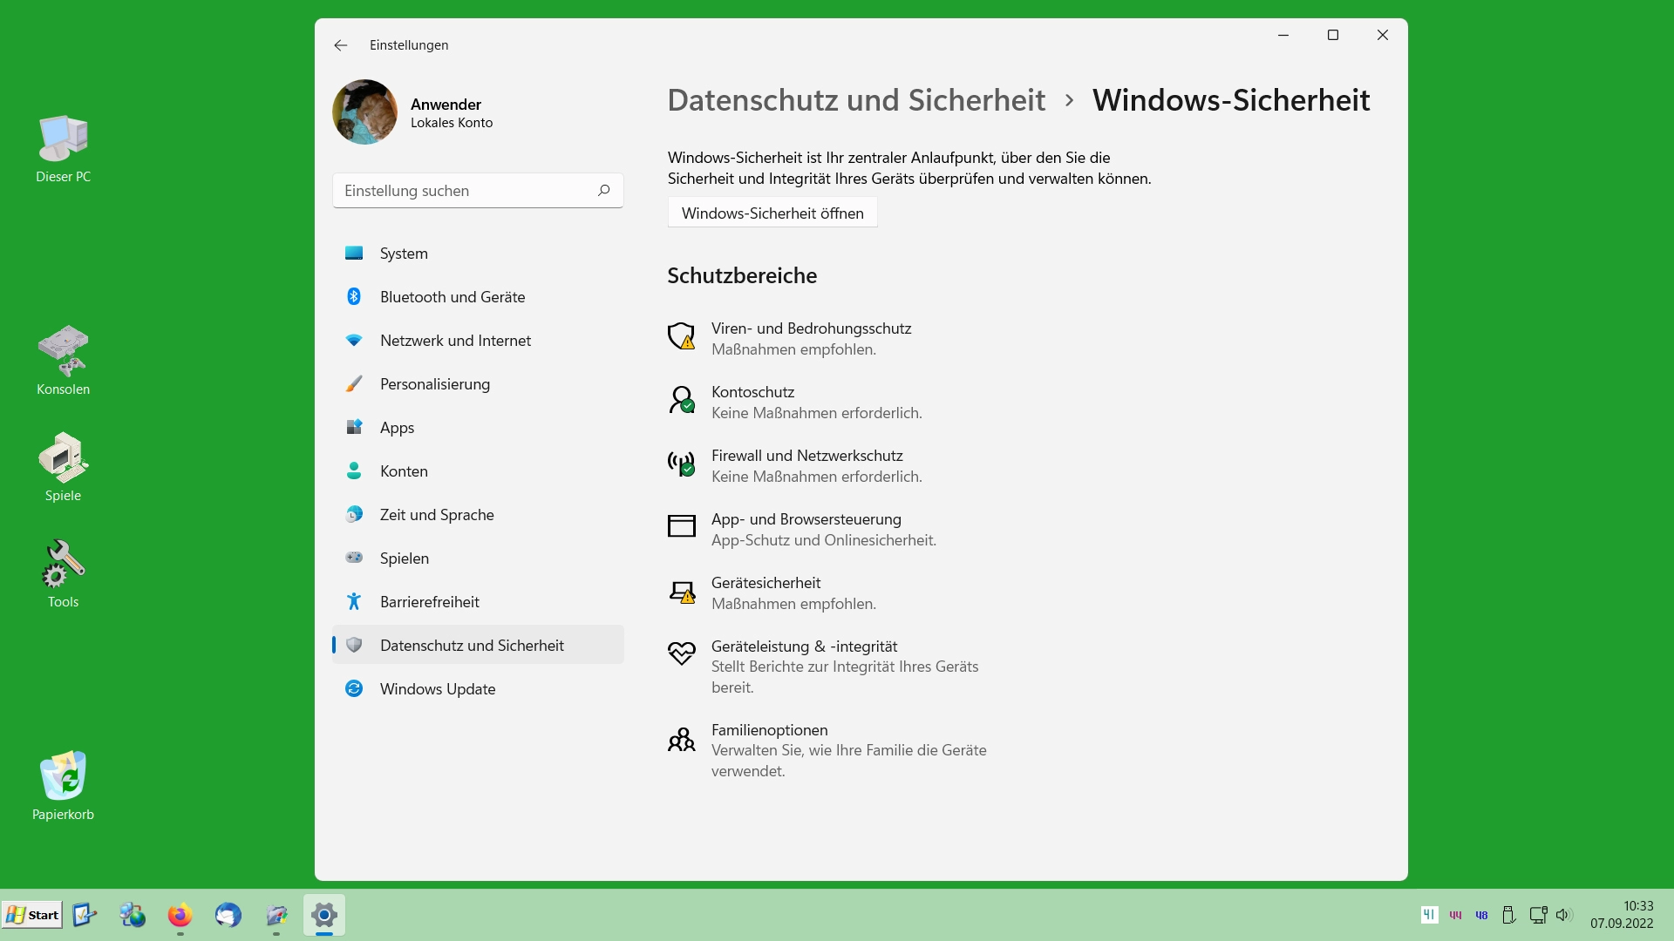Click the first tray indicator with white background
The image size is (1674, 941).
pyautogui.click(x=1429, y=915)
